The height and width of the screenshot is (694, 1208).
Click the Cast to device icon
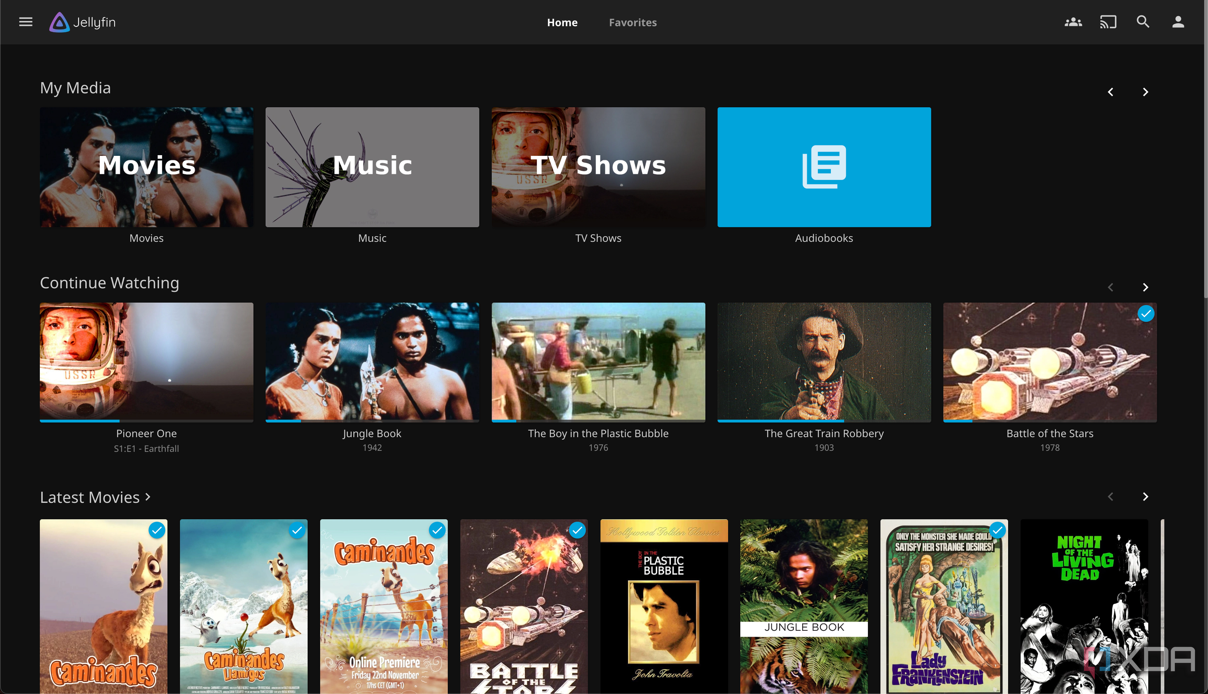1108,22
